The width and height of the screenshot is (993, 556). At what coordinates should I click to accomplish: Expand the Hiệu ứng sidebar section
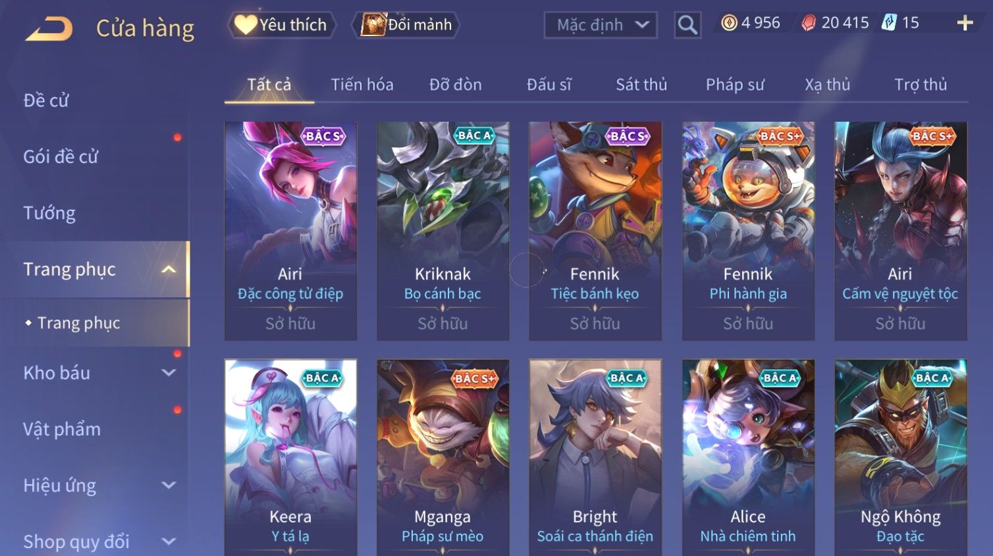(x=169, y=485)
